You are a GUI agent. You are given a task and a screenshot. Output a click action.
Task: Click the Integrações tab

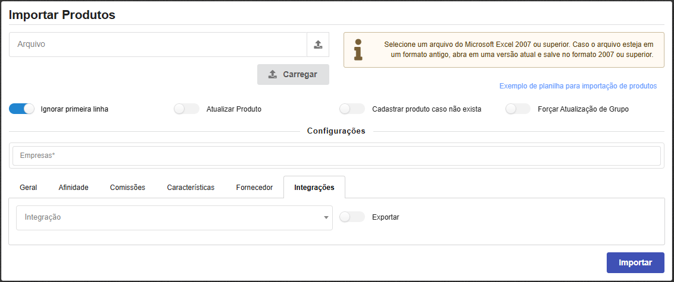314,187
